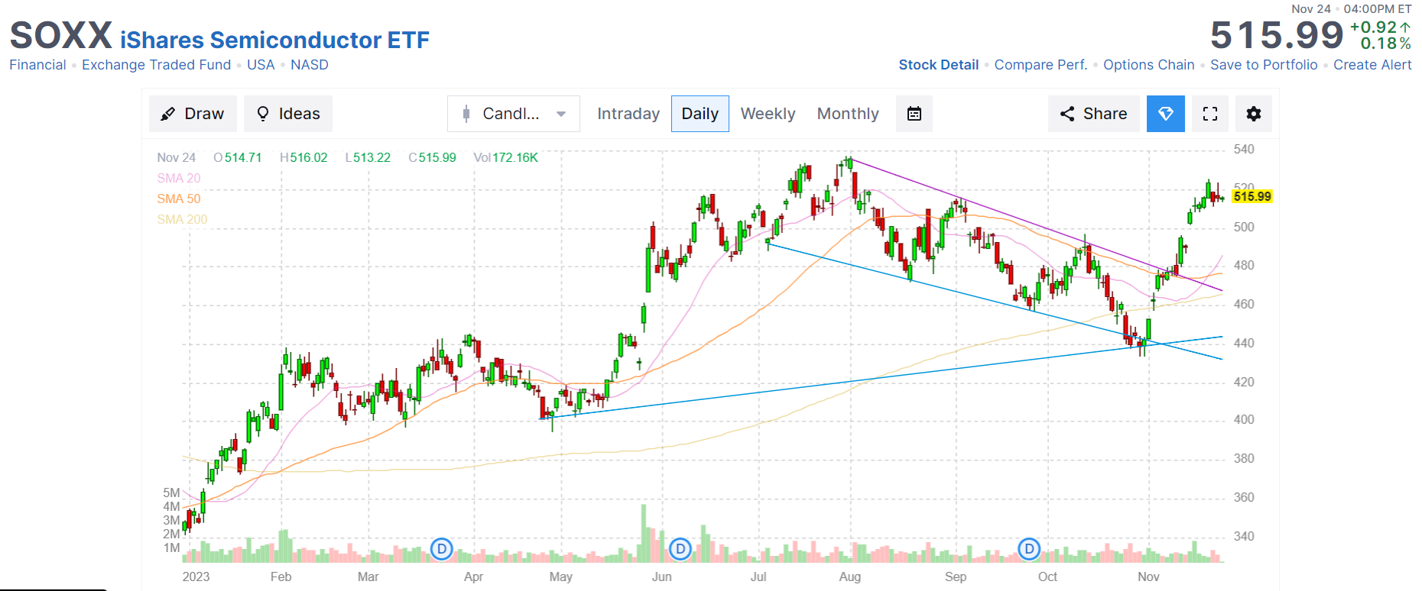Click the lightbulb icon in Ideas
The width and height of the screenshot is (1422, 591).
click(x=263, y=114)
